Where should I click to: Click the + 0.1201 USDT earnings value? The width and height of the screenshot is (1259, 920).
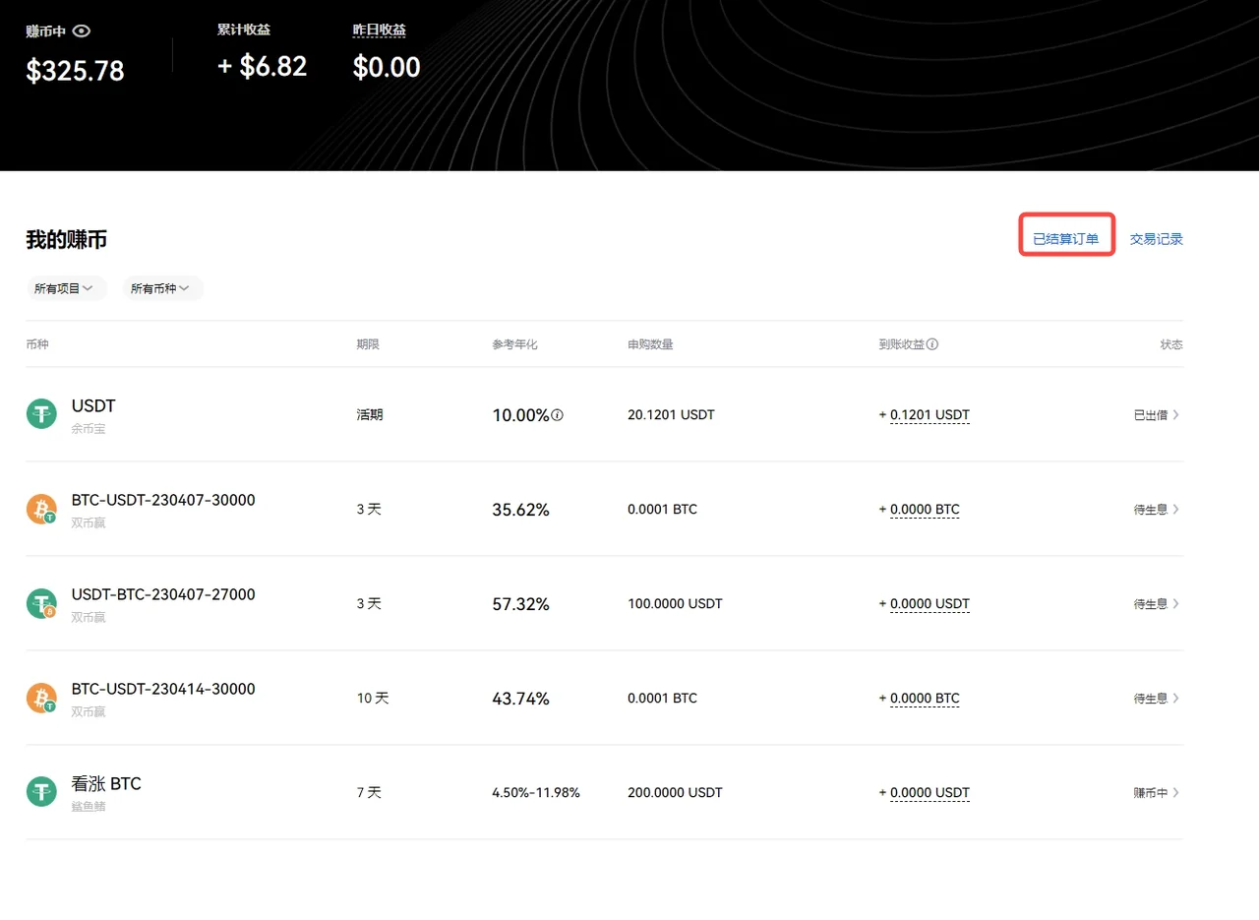[x=925, y=415]
